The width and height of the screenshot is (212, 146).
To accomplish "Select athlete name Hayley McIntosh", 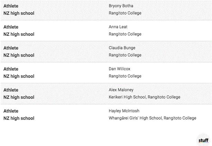I will point(124,111).
